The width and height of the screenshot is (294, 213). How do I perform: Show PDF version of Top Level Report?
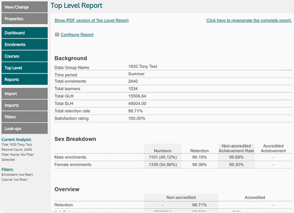(91, 21)
